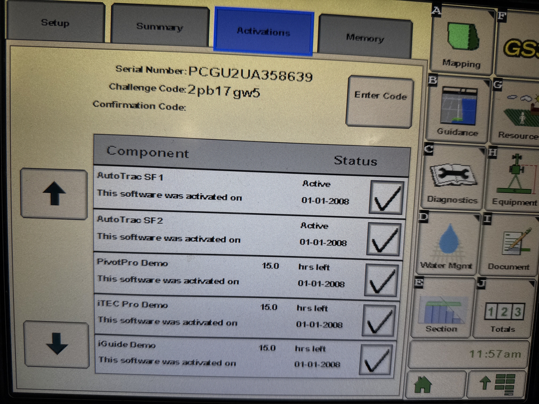Toggle the PivotPro Demo checkbox

coord(382,280)
